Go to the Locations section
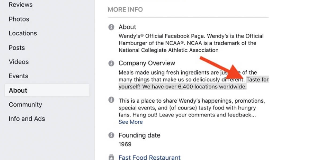 click(x=23, y=33)
